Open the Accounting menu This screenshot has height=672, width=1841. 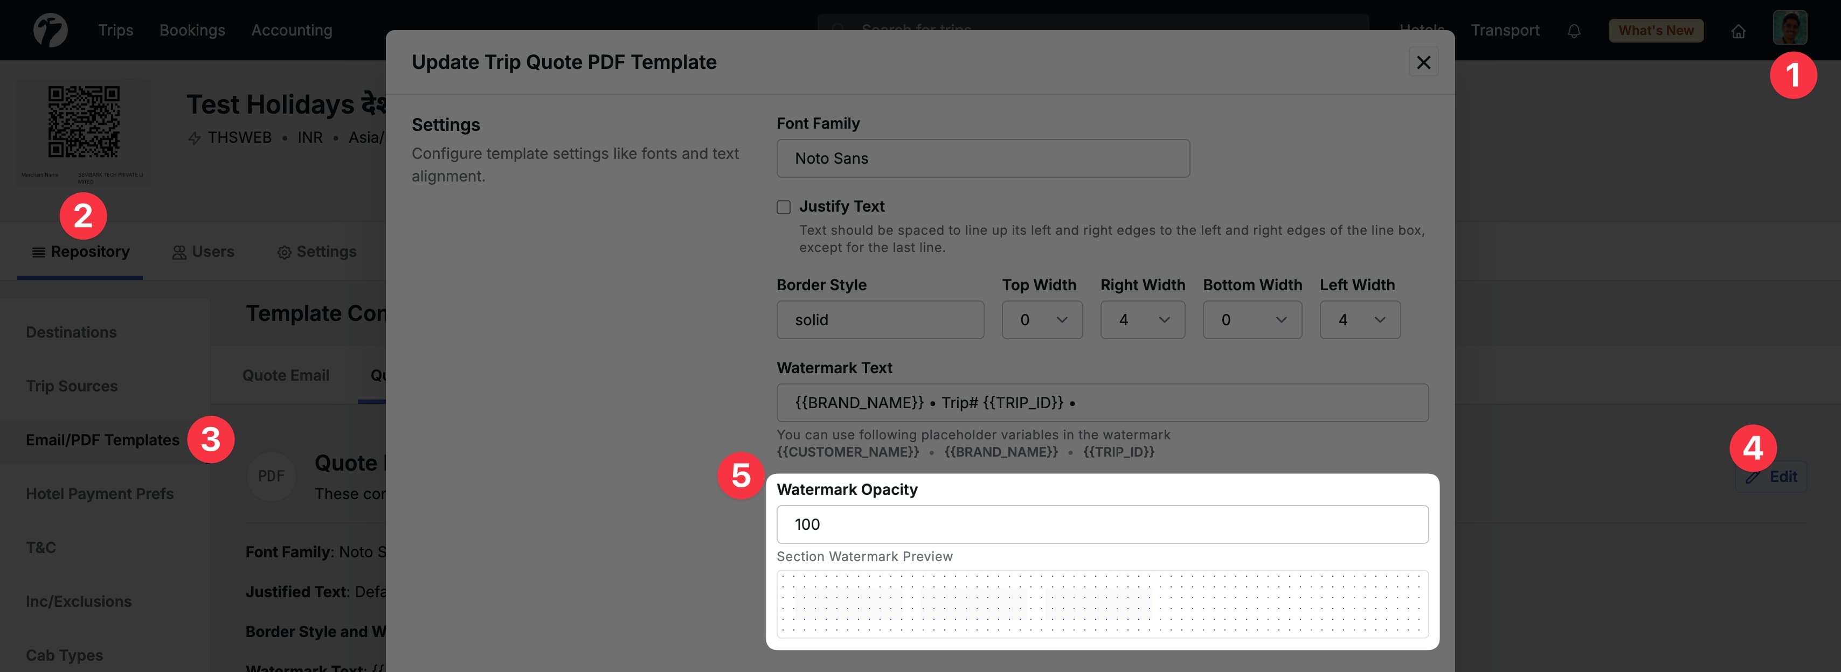(291, 30)
